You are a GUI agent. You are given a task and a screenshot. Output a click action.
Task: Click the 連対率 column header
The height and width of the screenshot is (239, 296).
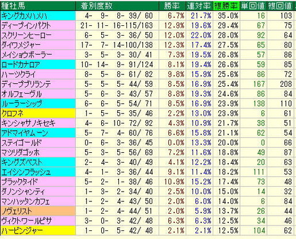(199, 6)
